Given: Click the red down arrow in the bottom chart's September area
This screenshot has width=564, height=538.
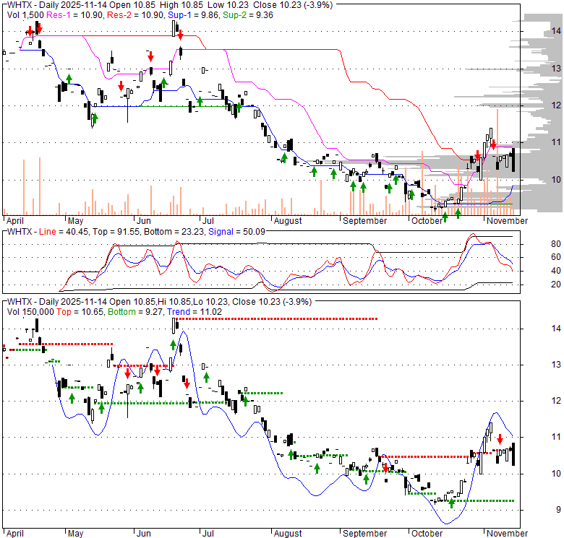Looking at the screenshot, I should 385,467.
